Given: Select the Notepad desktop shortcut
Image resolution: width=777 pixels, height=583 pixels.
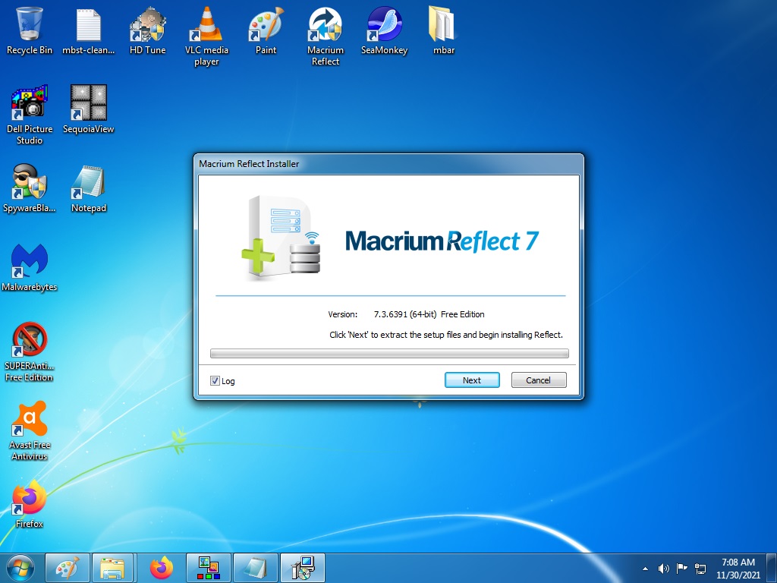Looking at the screenshot, I should [x=88, y=188].
